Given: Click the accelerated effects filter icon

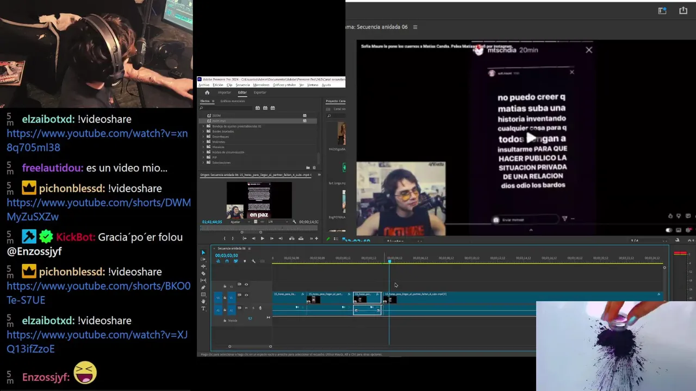Looking at the screenshot, I should pyautogui.click(x=258, y=108).
